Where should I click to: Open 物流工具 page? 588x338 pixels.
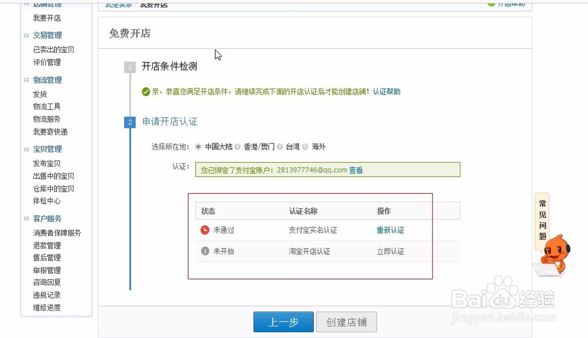[x=47, y=106]
